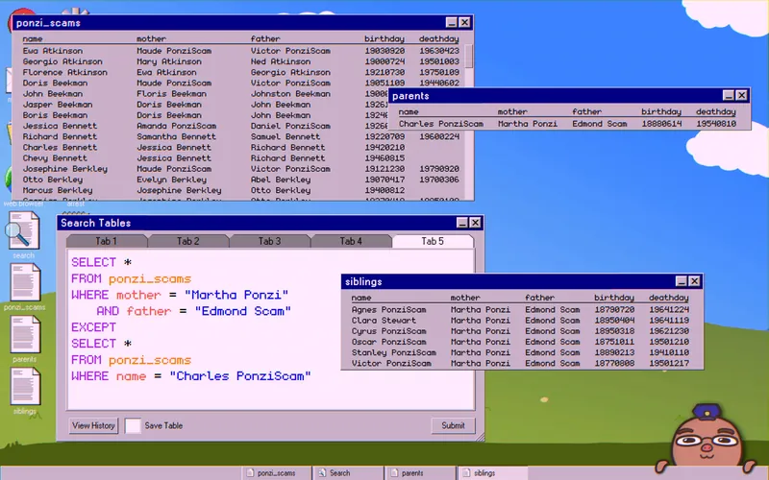Click "Edmond Scam" string in the SQL query
The width and height of the screenshot is (769, 480).
[x=243, y=311]
